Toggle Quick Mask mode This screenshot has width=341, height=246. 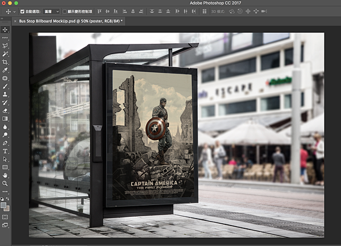point(5,217)
